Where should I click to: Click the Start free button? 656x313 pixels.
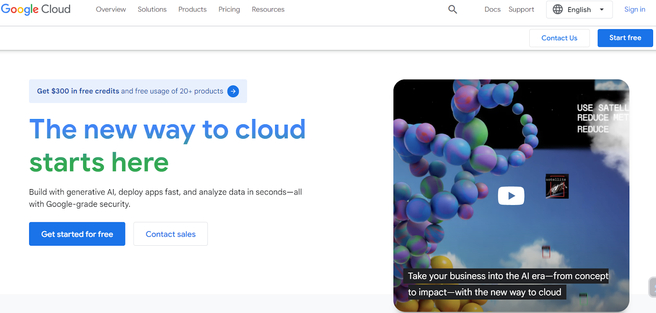click(625, 38)
